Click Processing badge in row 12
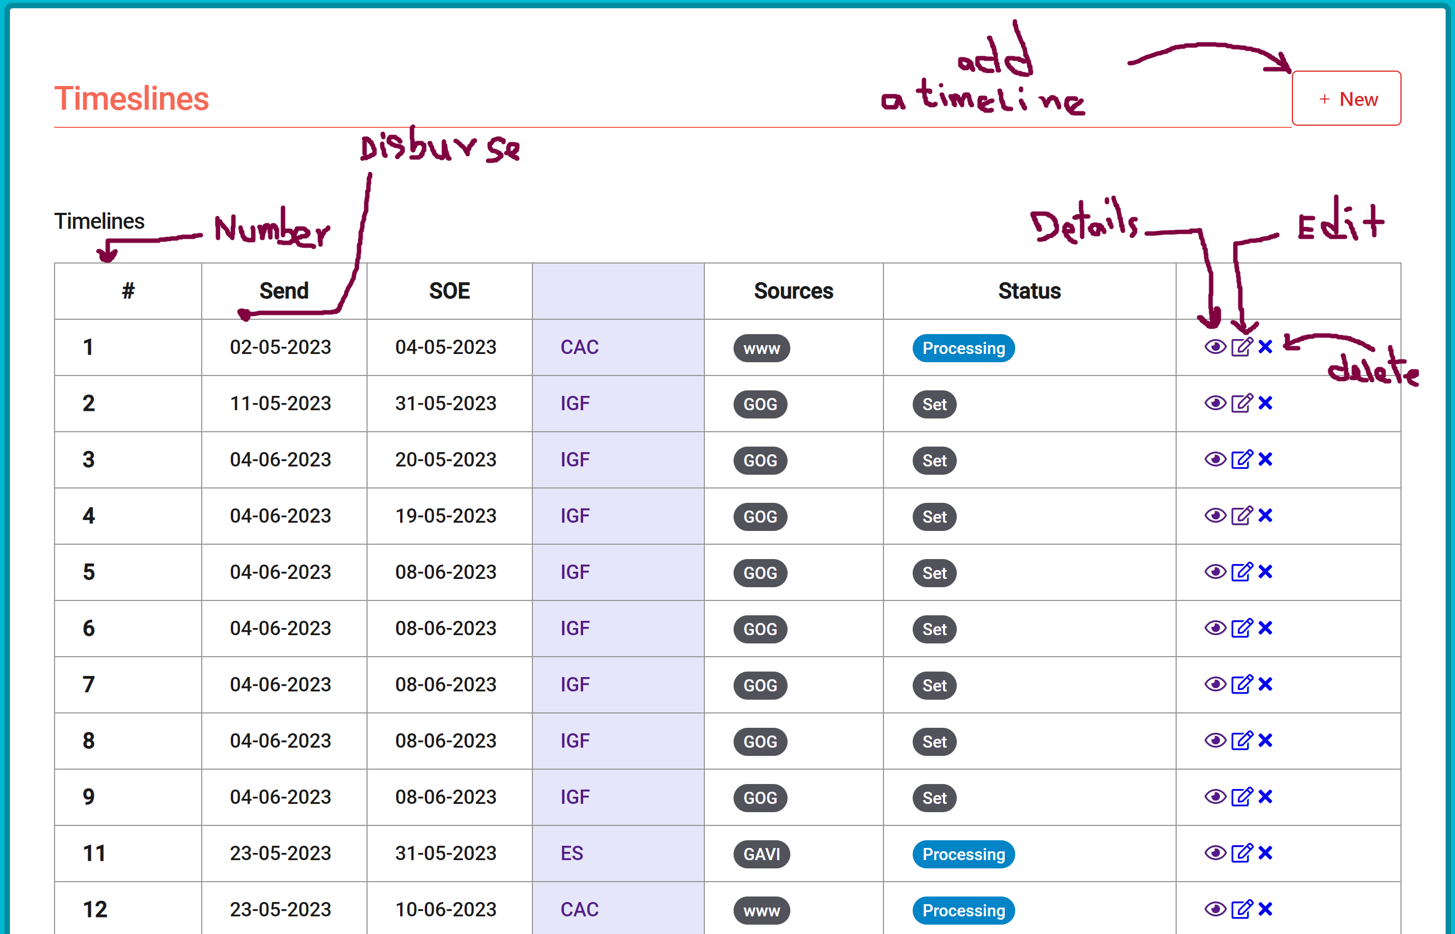The width and height of the screenshot is (1455, 934). (x=963, y=910)
